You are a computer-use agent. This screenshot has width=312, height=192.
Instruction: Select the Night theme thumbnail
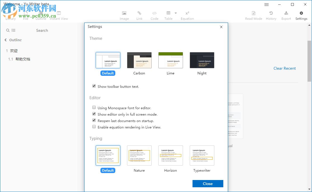(202, 60)
